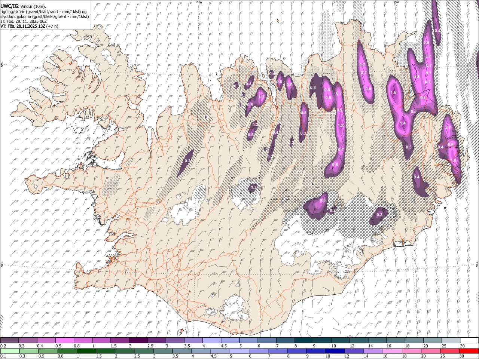Select the dark green bottom-row swatch starting at 1
The image size is (479, 359).
tap(83, 351)
